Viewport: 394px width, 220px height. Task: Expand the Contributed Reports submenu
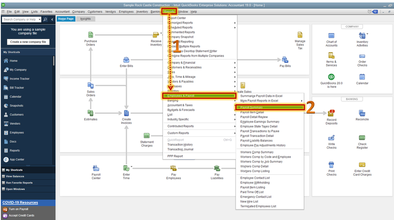(x=235, y=126)
